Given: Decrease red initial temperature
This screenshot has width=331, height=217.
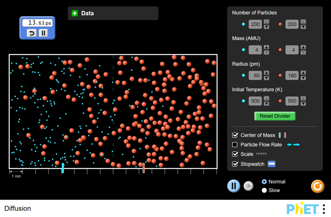Looking at the screenshot, I should tap(303, 104).
